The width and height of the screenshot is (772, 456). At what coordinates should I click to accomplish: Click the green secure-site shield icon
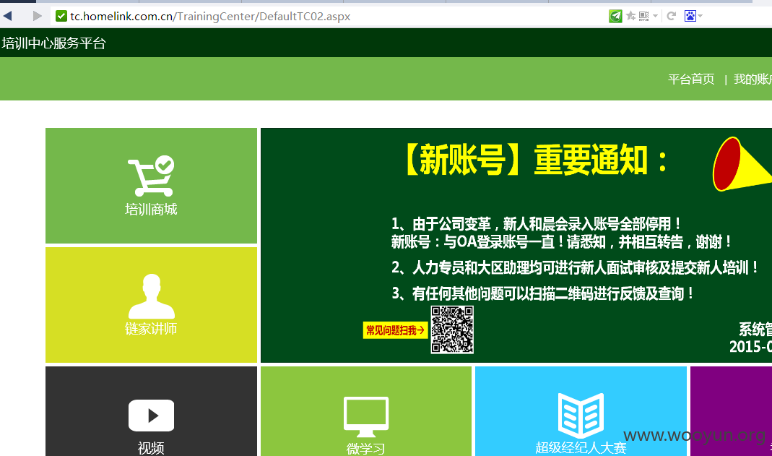click(x=61, y=16)
